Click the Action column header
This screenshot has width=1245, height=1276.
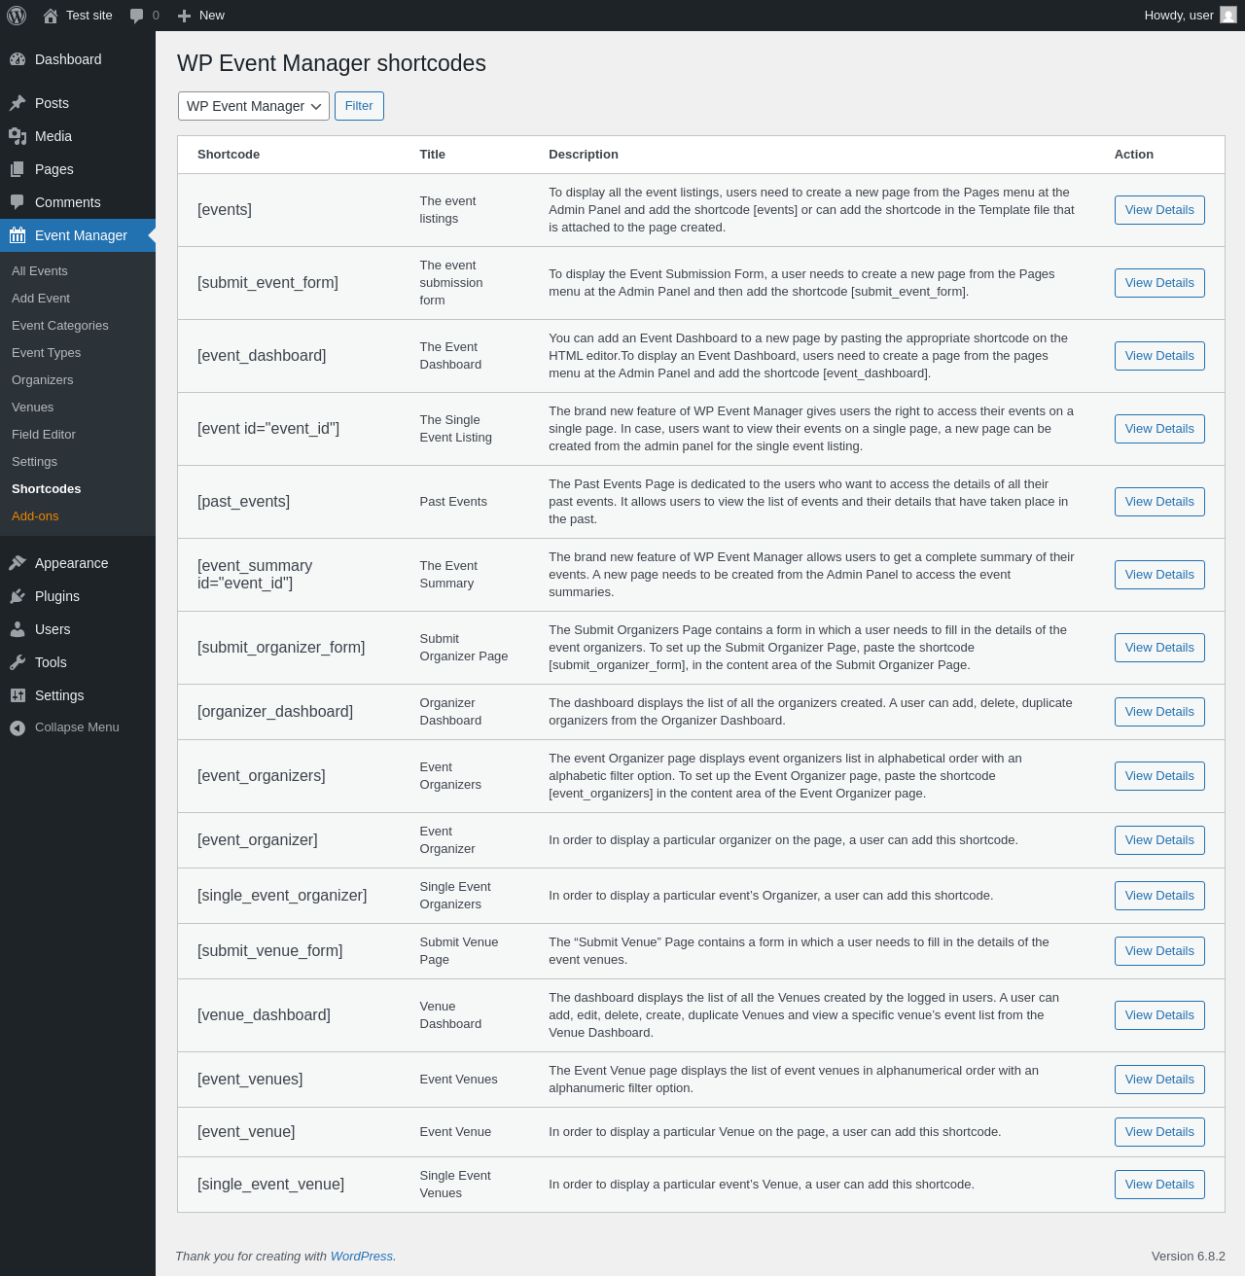(1134, 155)
